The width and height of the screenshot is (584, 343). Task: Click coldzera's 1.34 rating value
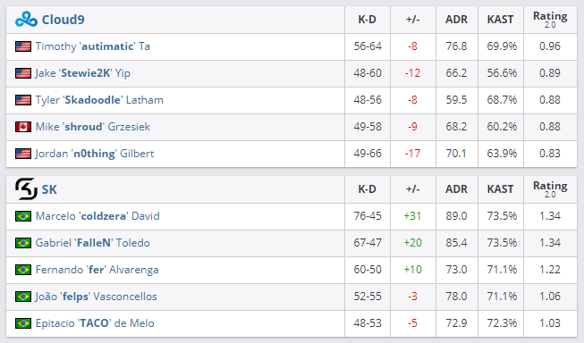pos(550,216)
